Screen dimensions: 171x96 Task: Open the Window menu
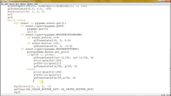coord(30,4)
